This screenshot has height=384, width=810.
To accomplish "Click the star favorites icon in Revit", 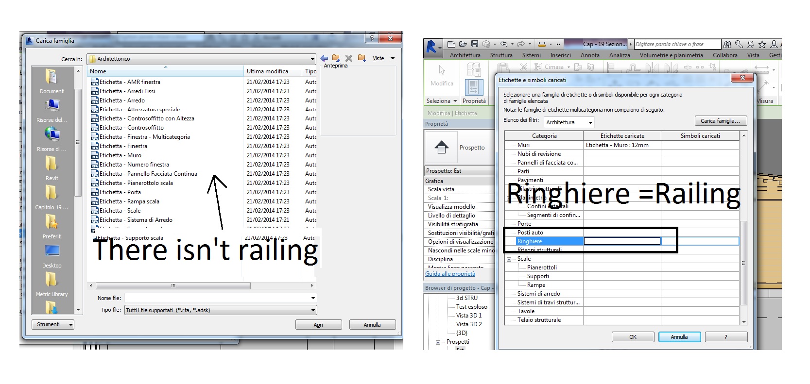I will (762, 44).
